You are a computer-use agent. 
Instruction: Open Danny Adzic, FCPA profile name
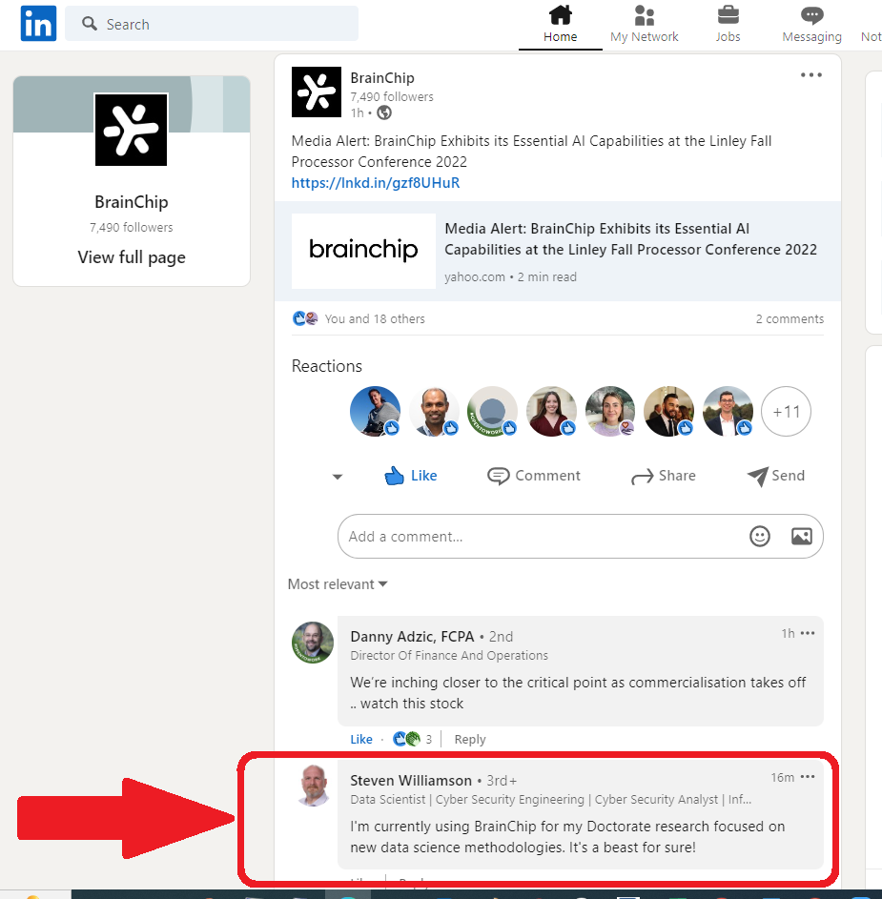pyautogui.click(x=412, y=637)
